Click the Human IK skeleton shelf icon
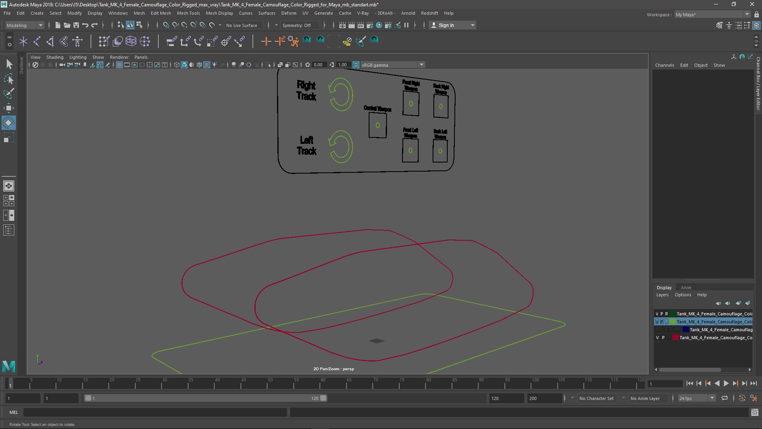This screenshot has height=429, width=762. click(77, 41)
